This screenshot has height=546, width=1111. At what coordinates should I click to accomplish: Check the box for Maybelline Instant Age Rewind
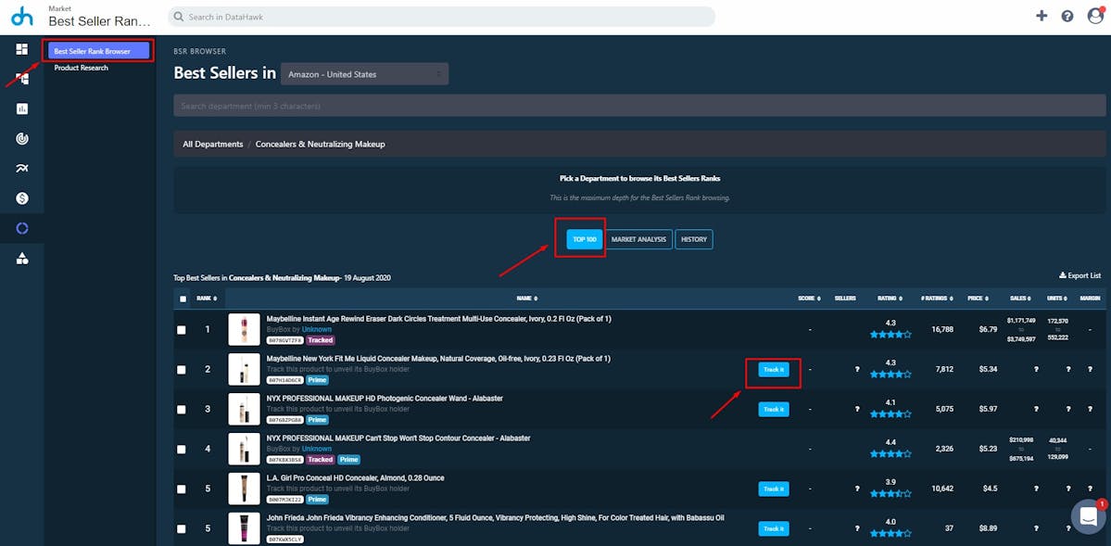[x=182, y=330]
